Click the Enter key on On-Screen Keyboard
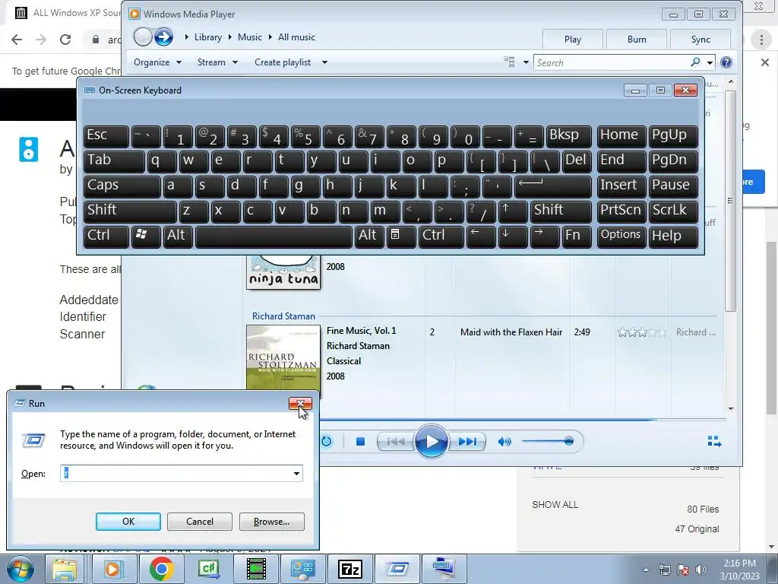The width and height of the screenshot is (778, 584). (553, 186)
